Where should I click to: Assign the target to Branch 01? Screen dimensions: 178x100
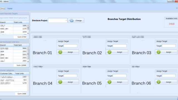point(68,52)
